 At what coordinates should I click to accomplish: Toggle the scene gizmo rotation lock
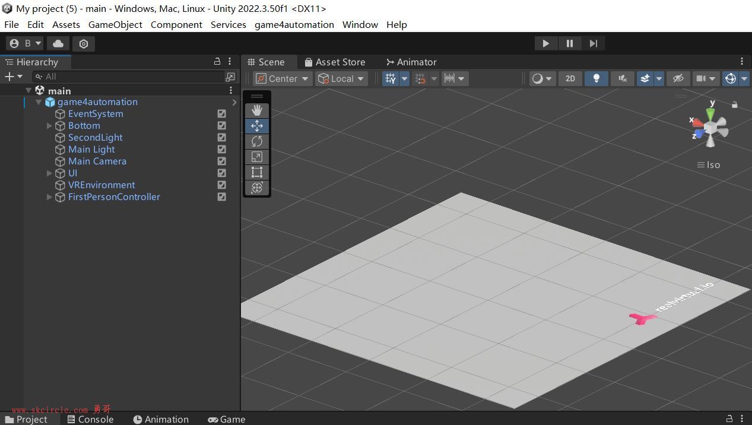coord(735,104)
